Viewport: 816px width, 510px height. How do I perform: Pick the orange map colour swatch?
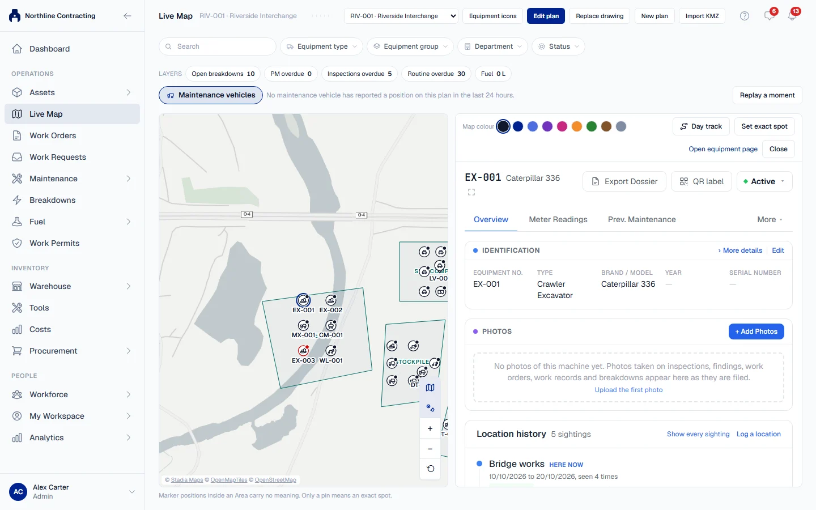(x=577, y=126)
